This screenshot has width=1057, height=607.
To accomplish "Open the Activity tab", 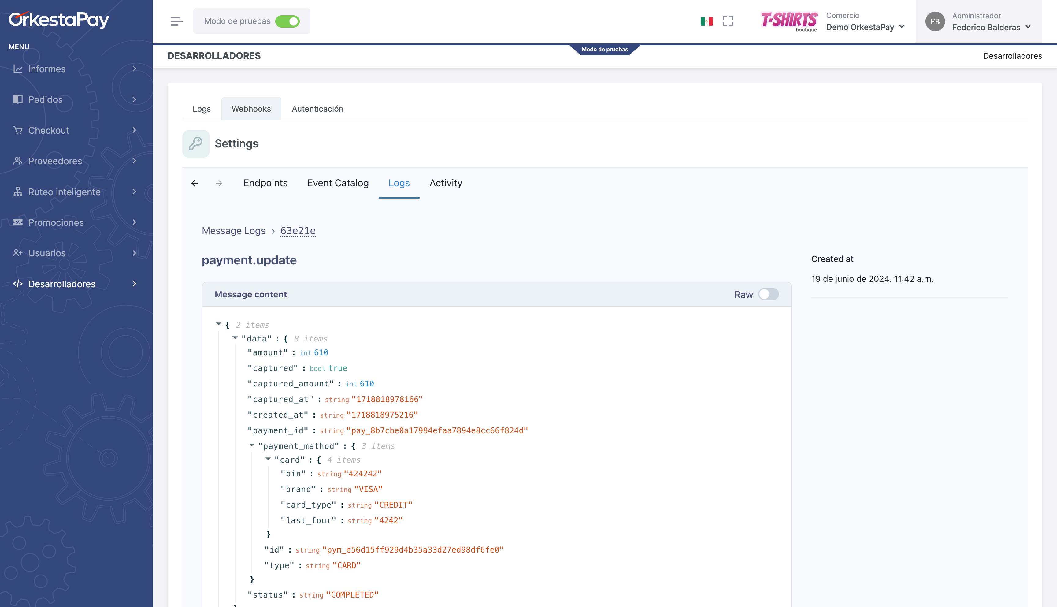I will coord(446,183).
